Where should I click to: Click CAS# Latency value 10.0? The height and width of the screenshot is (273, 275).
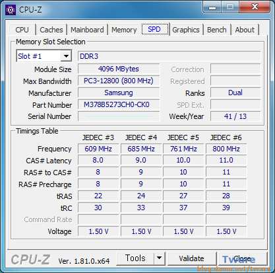pos(183,160)
